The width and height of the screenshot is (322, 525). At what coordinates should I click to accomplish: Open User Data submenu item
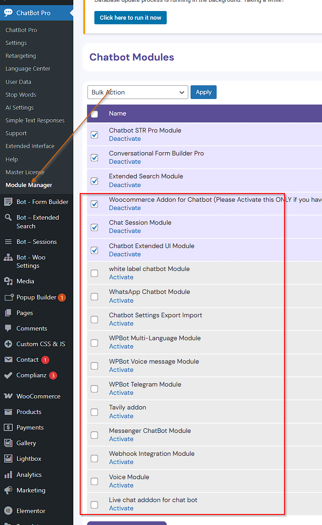(18, 82)
